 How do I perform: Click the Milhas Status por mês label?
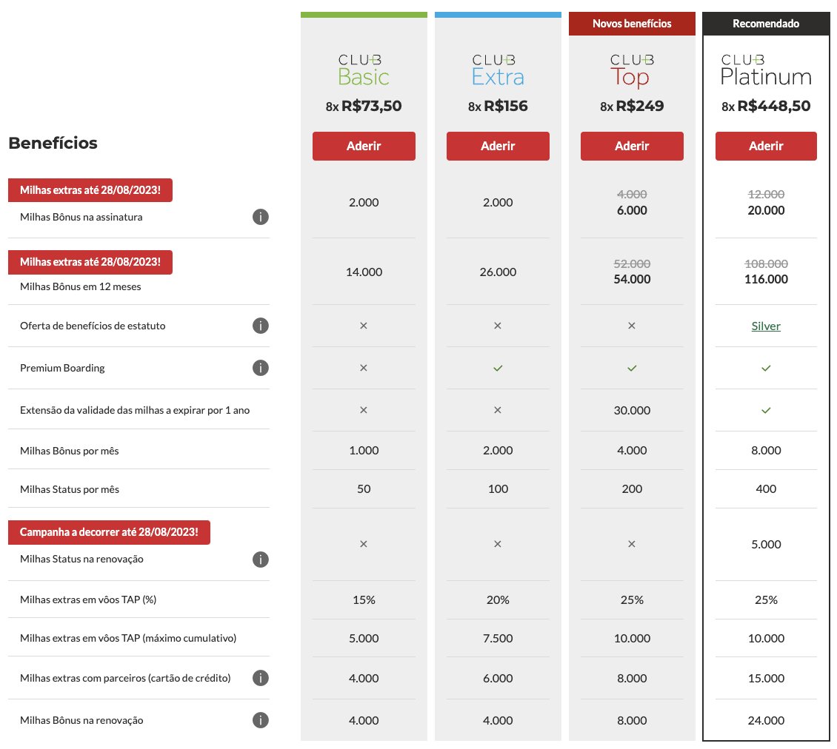(x=70, y=489)
